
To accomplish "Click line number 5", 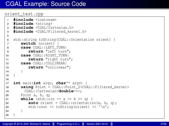I will coord(8,36).
